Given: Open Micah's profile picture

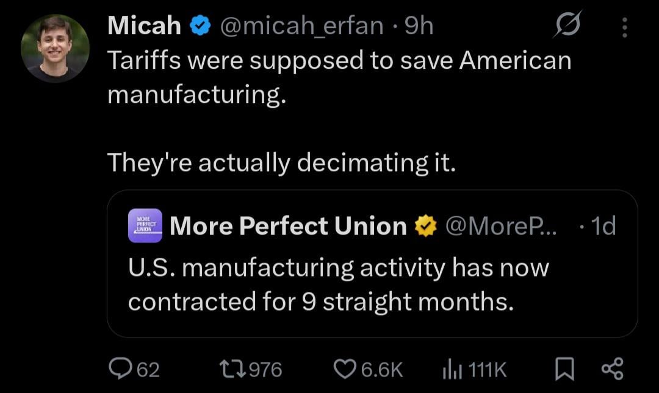Looking at the screenshot, I should click(56, 49).
